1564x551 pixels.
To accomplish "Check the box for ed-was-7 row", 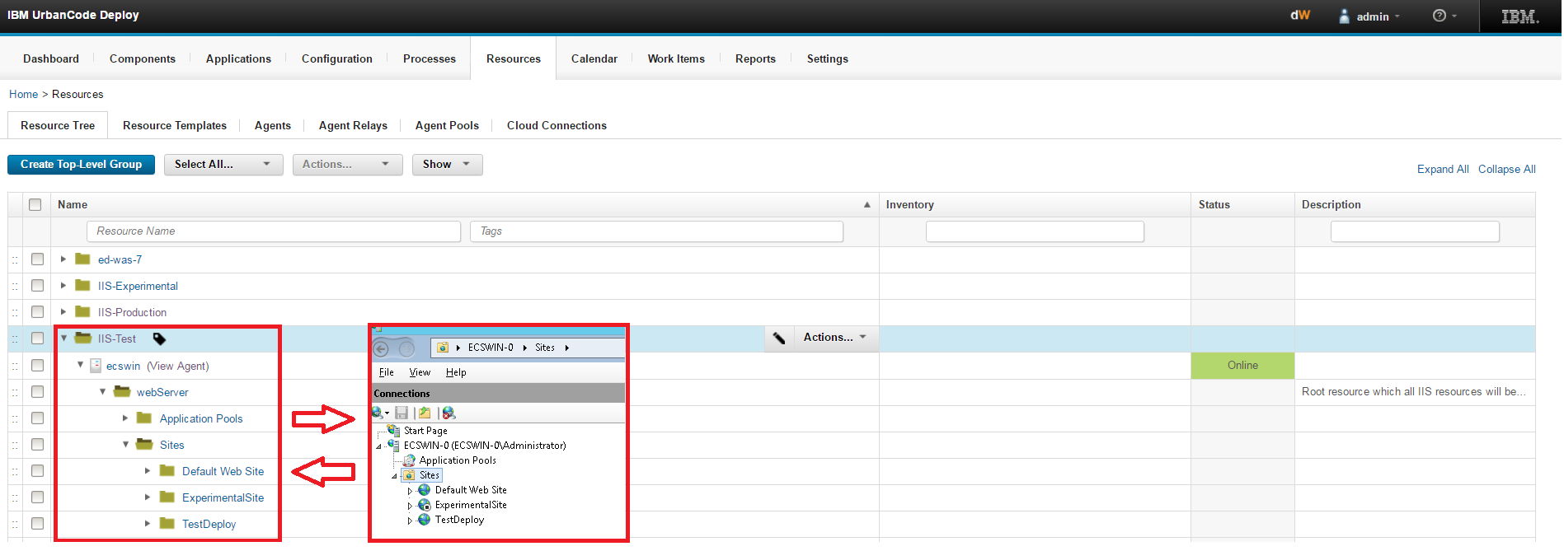I will (x=37, y=259).
